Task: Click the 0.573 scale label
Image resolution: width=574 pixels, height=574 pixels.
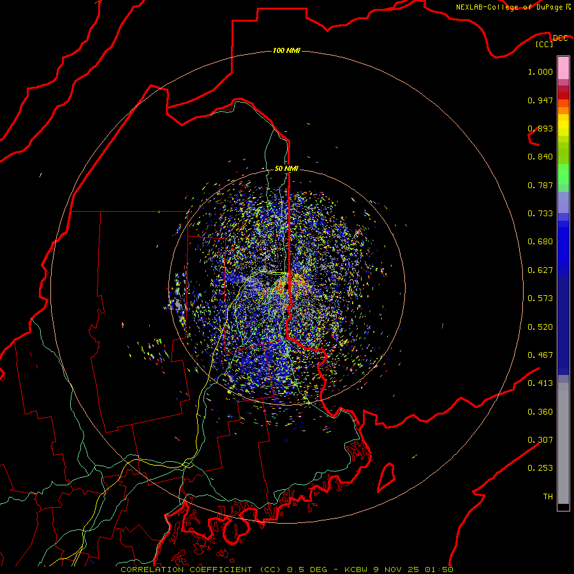Action: point(540,298)
